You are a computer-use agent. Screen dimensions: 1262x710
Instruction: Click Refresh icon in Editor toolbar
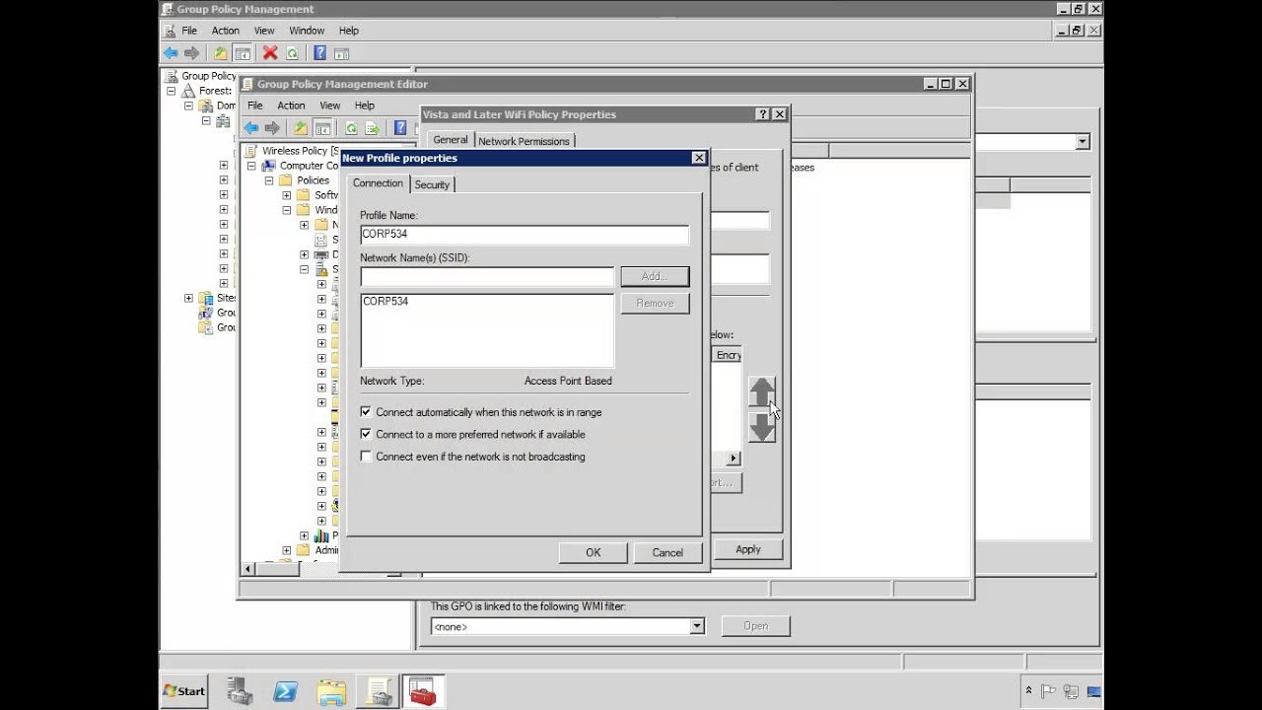[x=351, y=128]
